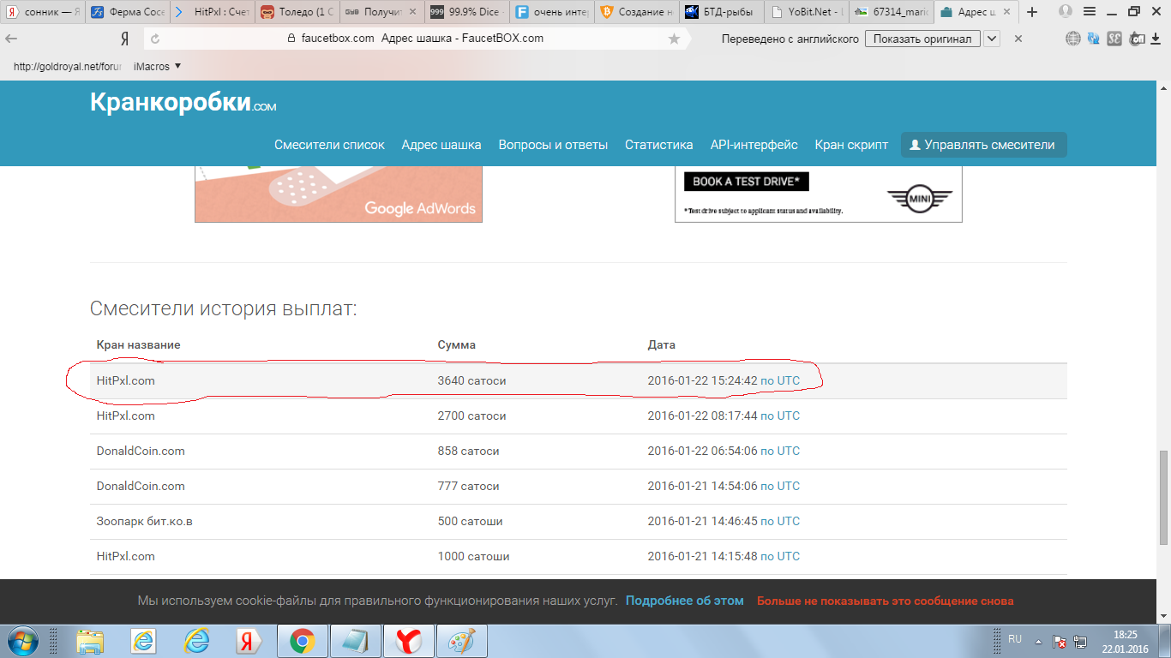Click the 'Подробнее об этом' cookie link
1171x658 pixels.
coord(685,601)
